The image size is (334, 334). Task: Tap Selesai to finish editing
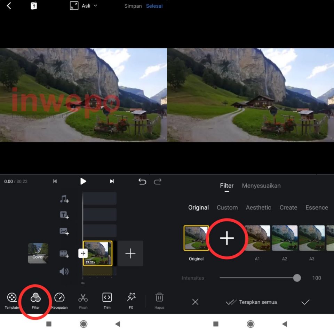pyautogui.click(x=154, y=6)
